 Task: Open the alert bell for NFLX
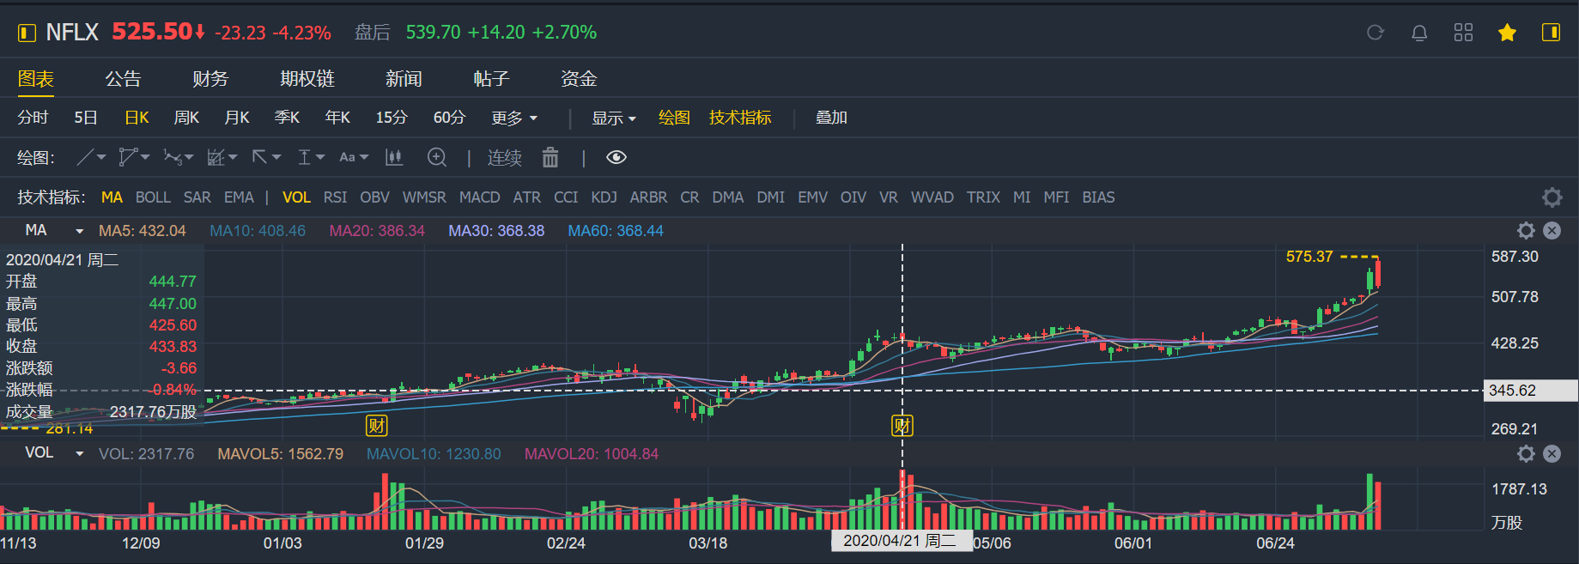pyautogui.click(x=1419, y=33)
